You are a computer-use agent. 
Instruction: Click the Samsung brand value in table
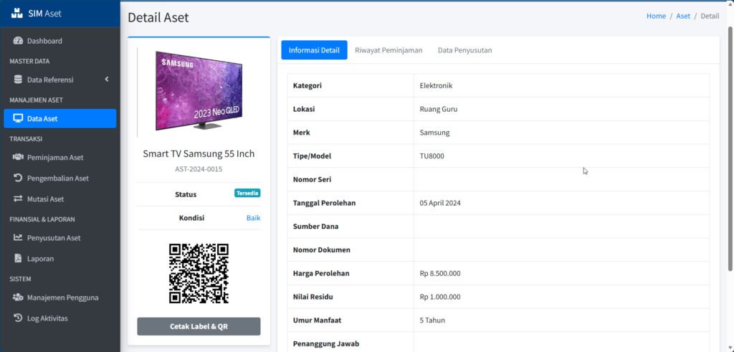(434, 133)
